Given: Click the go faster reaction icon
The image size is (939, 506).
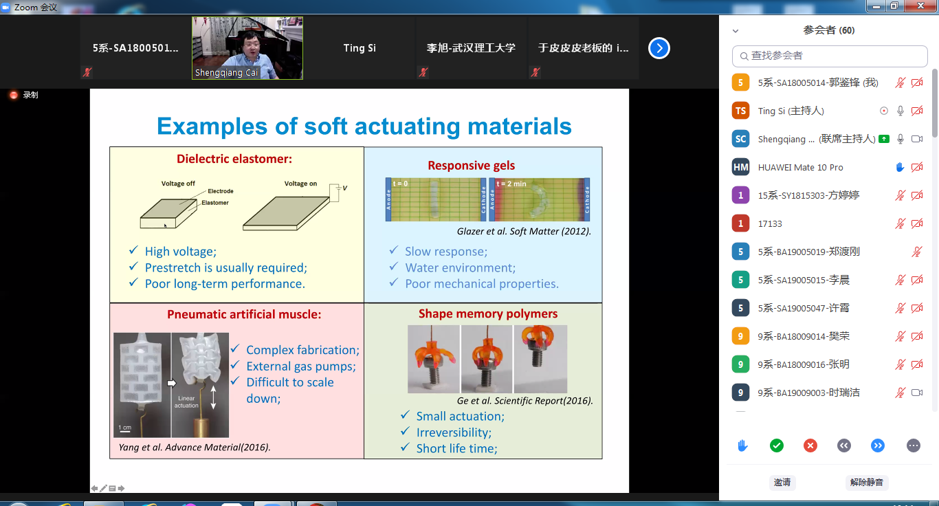Looking at the screenshot, I should click(x=878, y=445).
